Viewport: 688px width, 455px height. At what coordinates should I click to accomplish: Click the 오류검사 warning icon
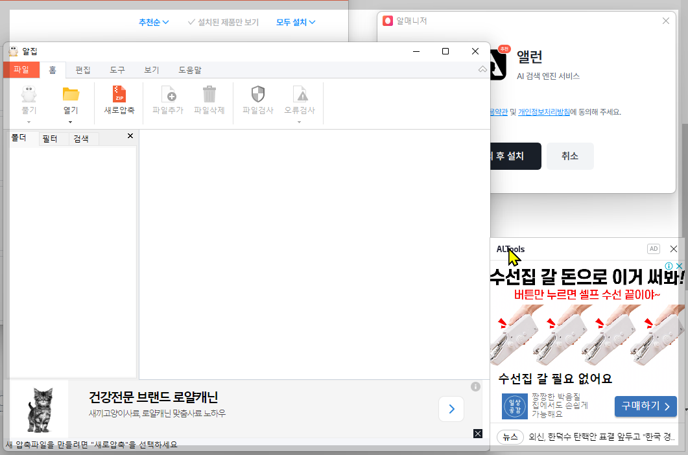[x=300, y=94]
